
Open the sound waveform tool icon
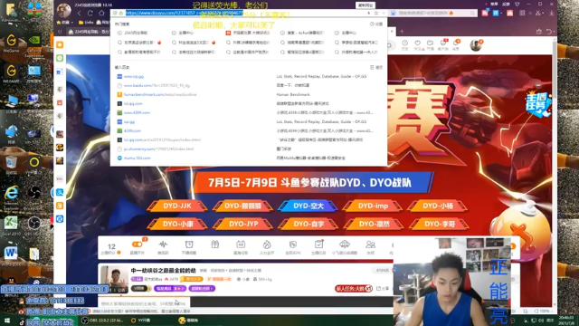click(163, 244)
